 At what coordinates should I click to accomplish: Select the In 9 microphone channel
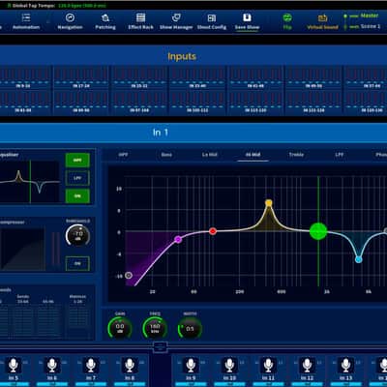tap(191, 369)
